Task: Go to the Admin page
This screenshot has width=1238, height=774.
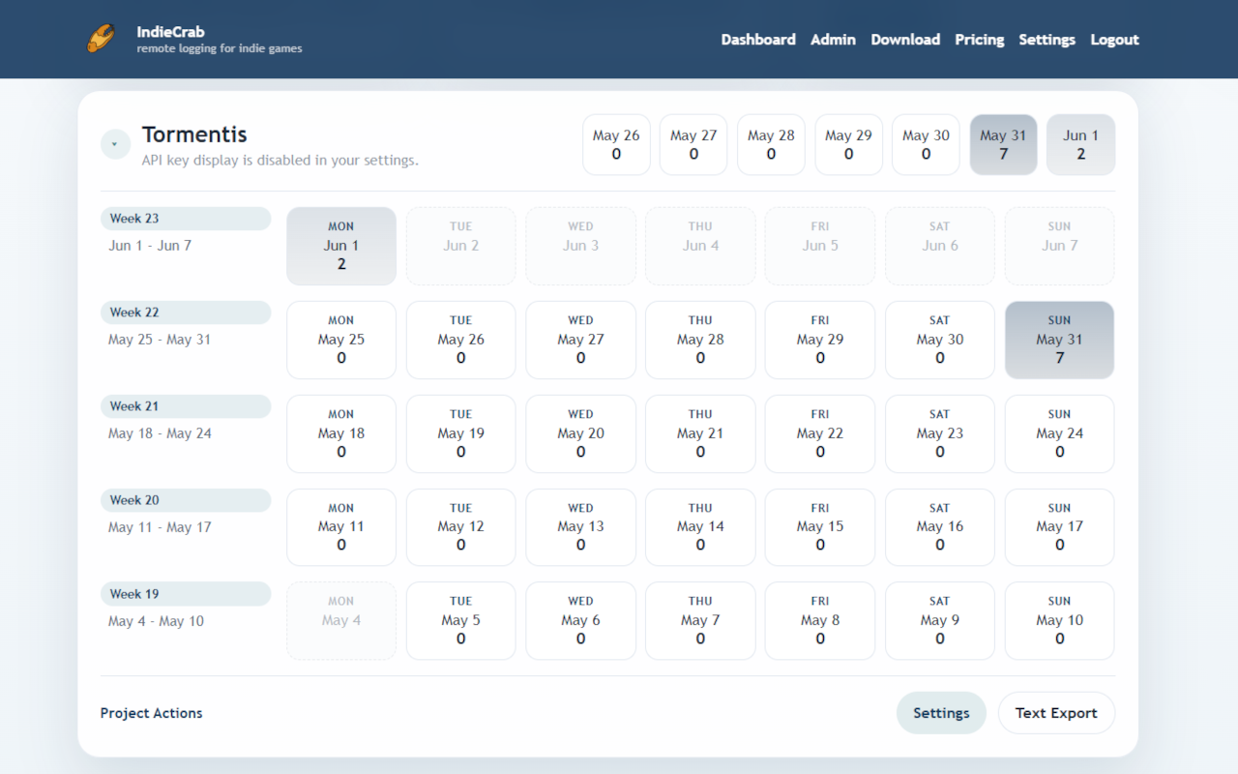Action: pyautogui.click(x=833, y=40)
